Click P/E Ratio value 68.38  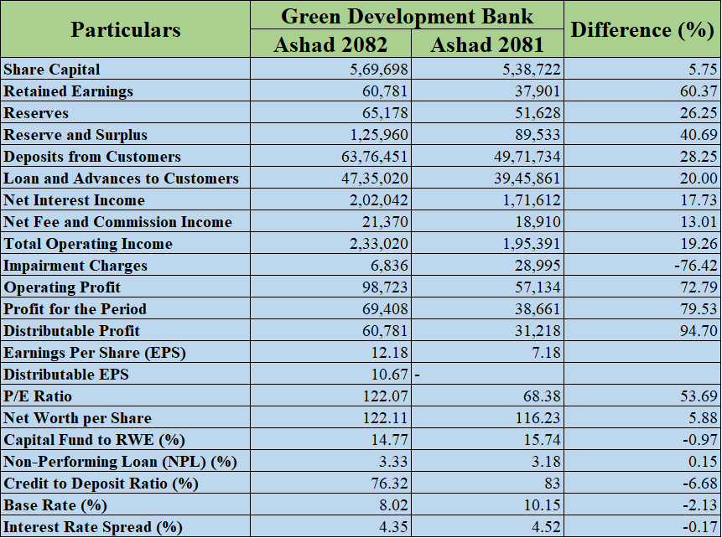tap(543, 396)
